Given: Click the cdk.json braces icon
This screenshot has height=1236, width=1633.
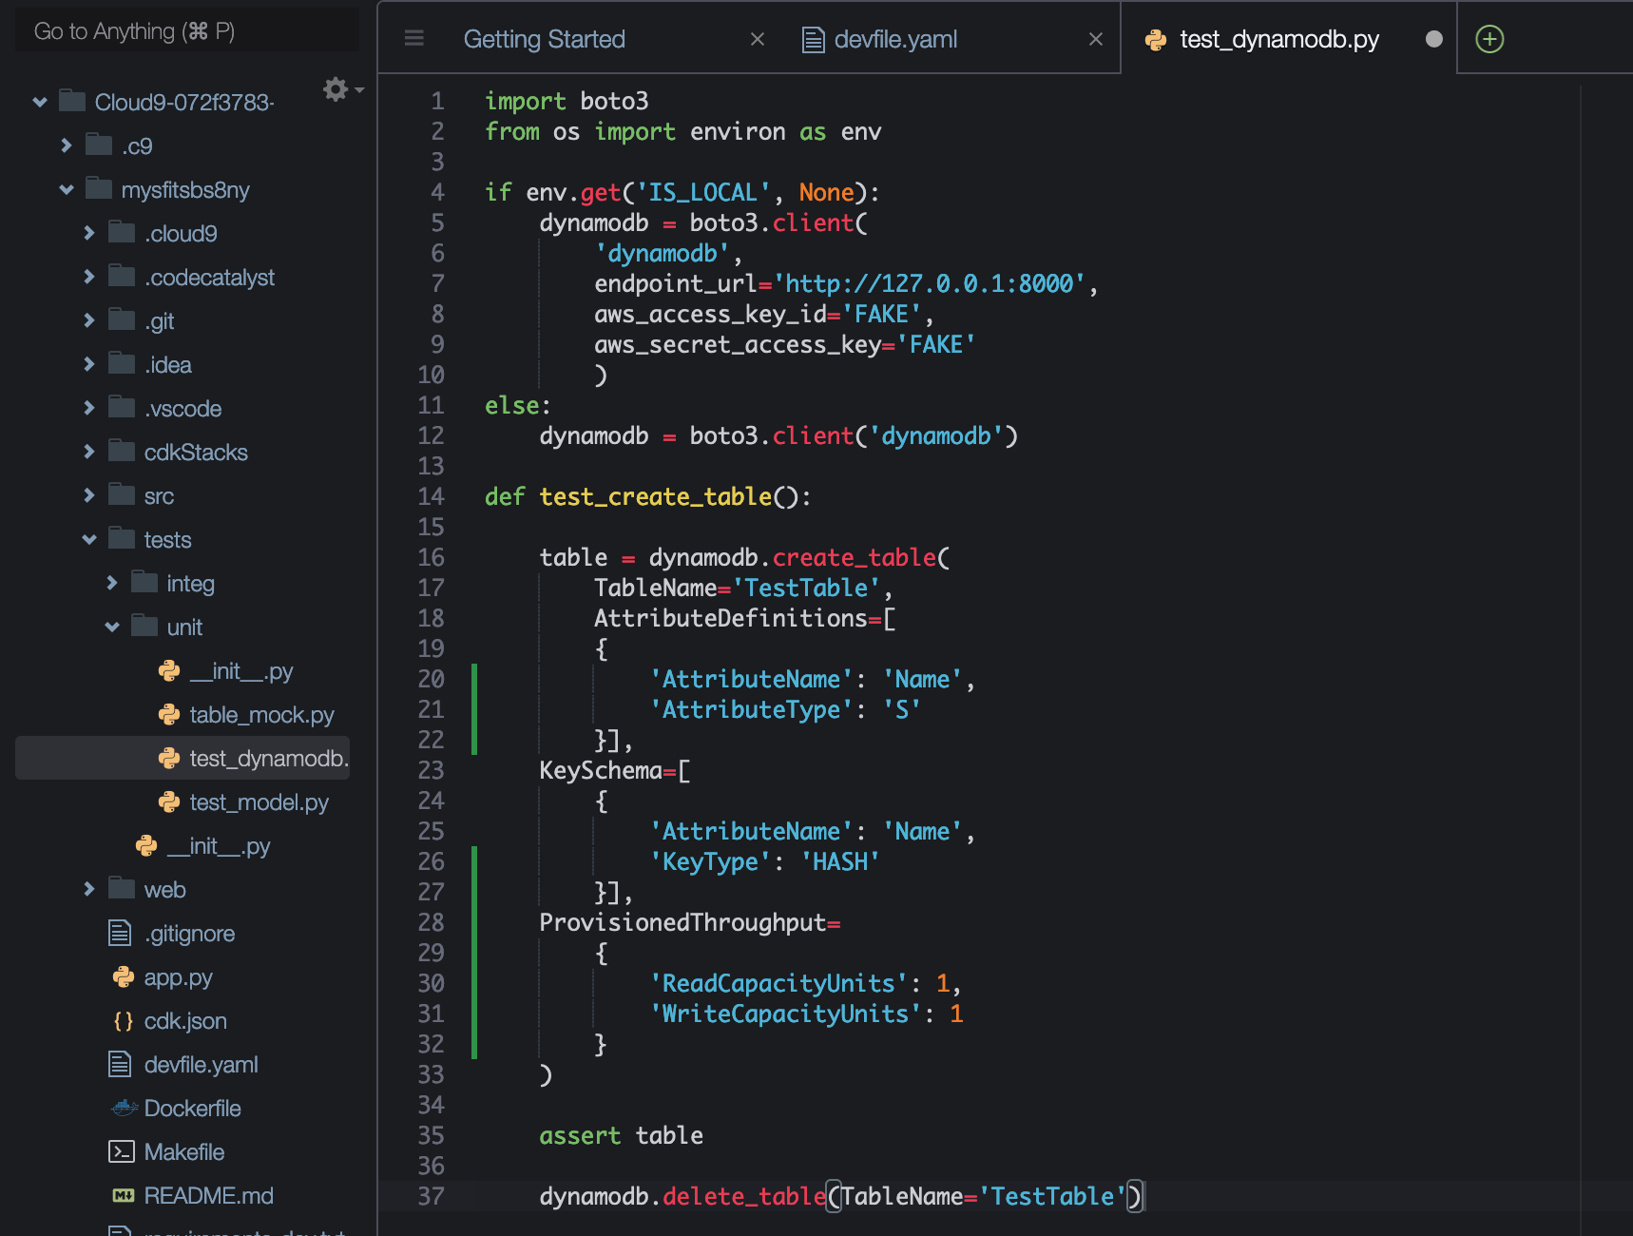Looking at the screenshot, I should coord(121,1020).
